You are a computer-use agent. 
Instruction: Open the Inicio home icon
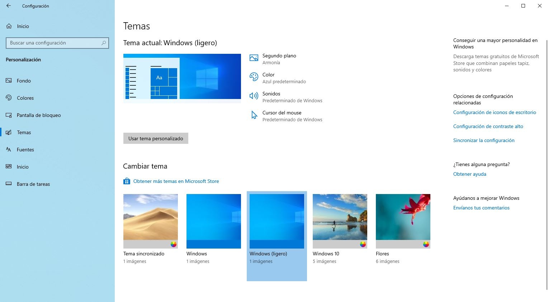click(x=9, y=26)
